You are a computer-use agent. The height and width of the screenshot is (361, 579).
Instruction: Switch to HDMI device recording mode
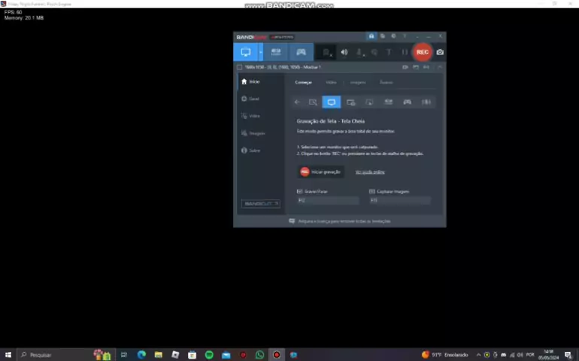click(276, 52)
